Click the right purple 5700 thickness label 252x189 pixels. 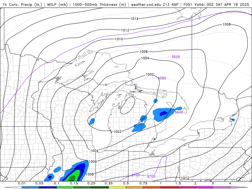coord(151,176)
